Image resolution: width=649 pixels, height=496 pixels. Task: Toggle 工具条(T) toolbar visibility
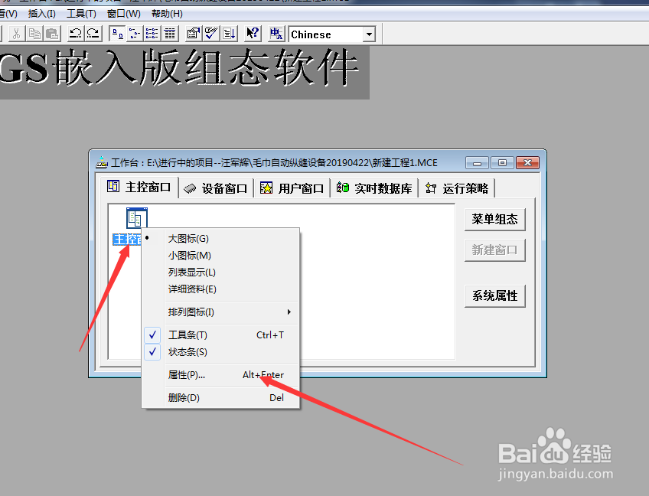(x=220, y=335)
